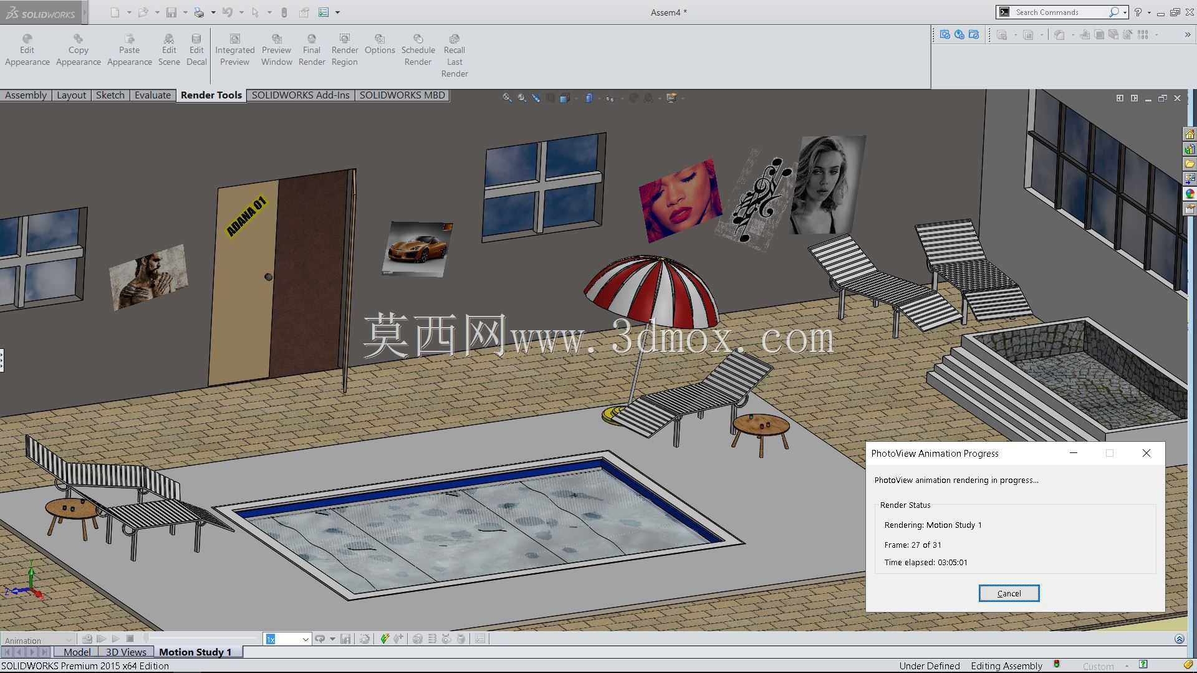Open the SOLIDWORKS Add-Ins tab
The image size is (1197, 673).
click(300, 95)
